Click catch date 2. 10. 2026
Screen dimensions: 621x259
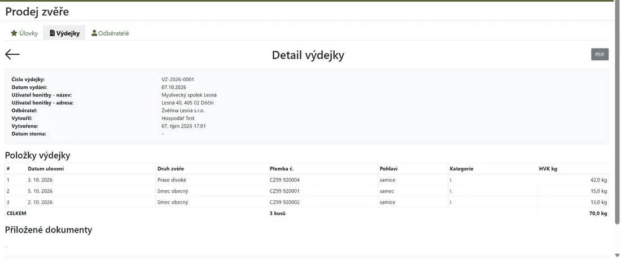click(x=40, y=202)
